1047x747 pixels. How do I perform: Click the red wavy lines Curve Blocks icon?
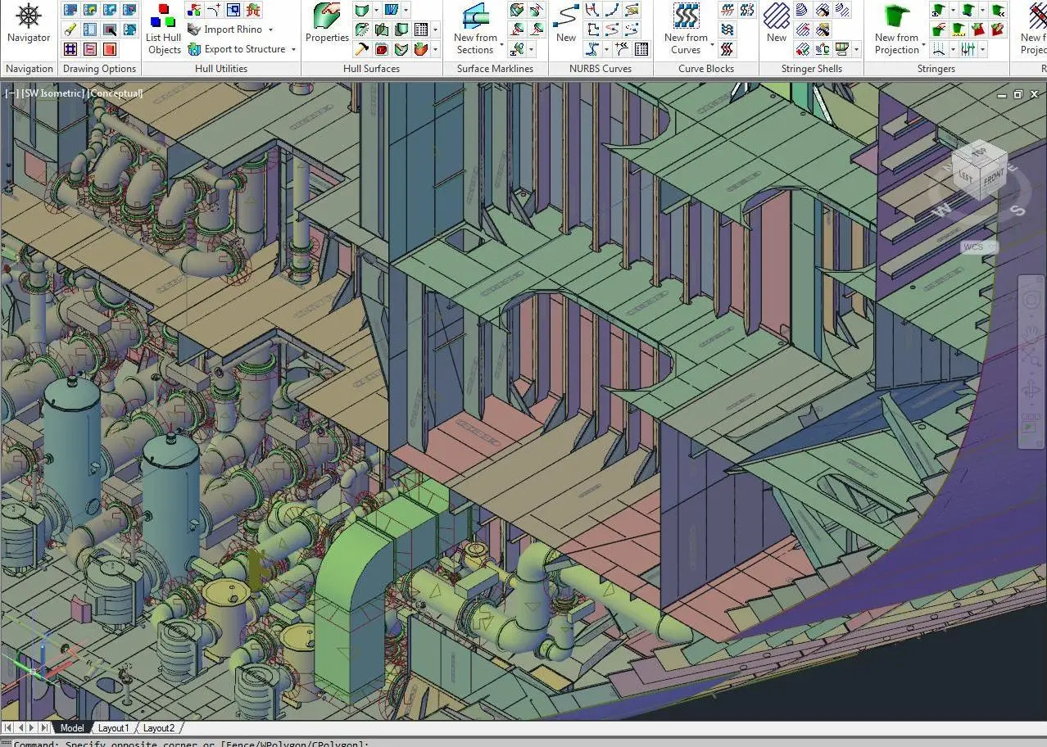point(727,49)
